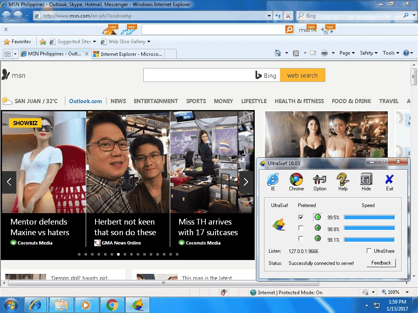The width and height of the screenshot is (418, 313).
Task: Open the MSN toolbar shortcut
Action: point(307,29)
